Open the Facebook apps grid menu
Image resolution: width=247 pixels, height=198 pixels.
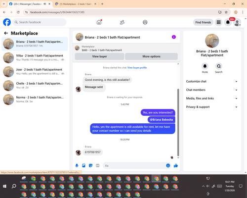click(x=218, y=22)
